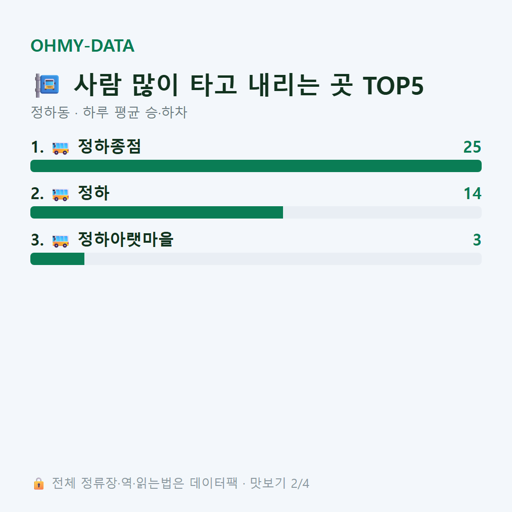The height and width of the screenshot is (512, 512).
Task: Click the TOP5 heading title
Action: tap(249, 85)
